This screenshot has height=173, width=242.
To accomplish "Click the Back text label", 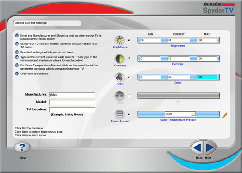I will coord(199,158).
